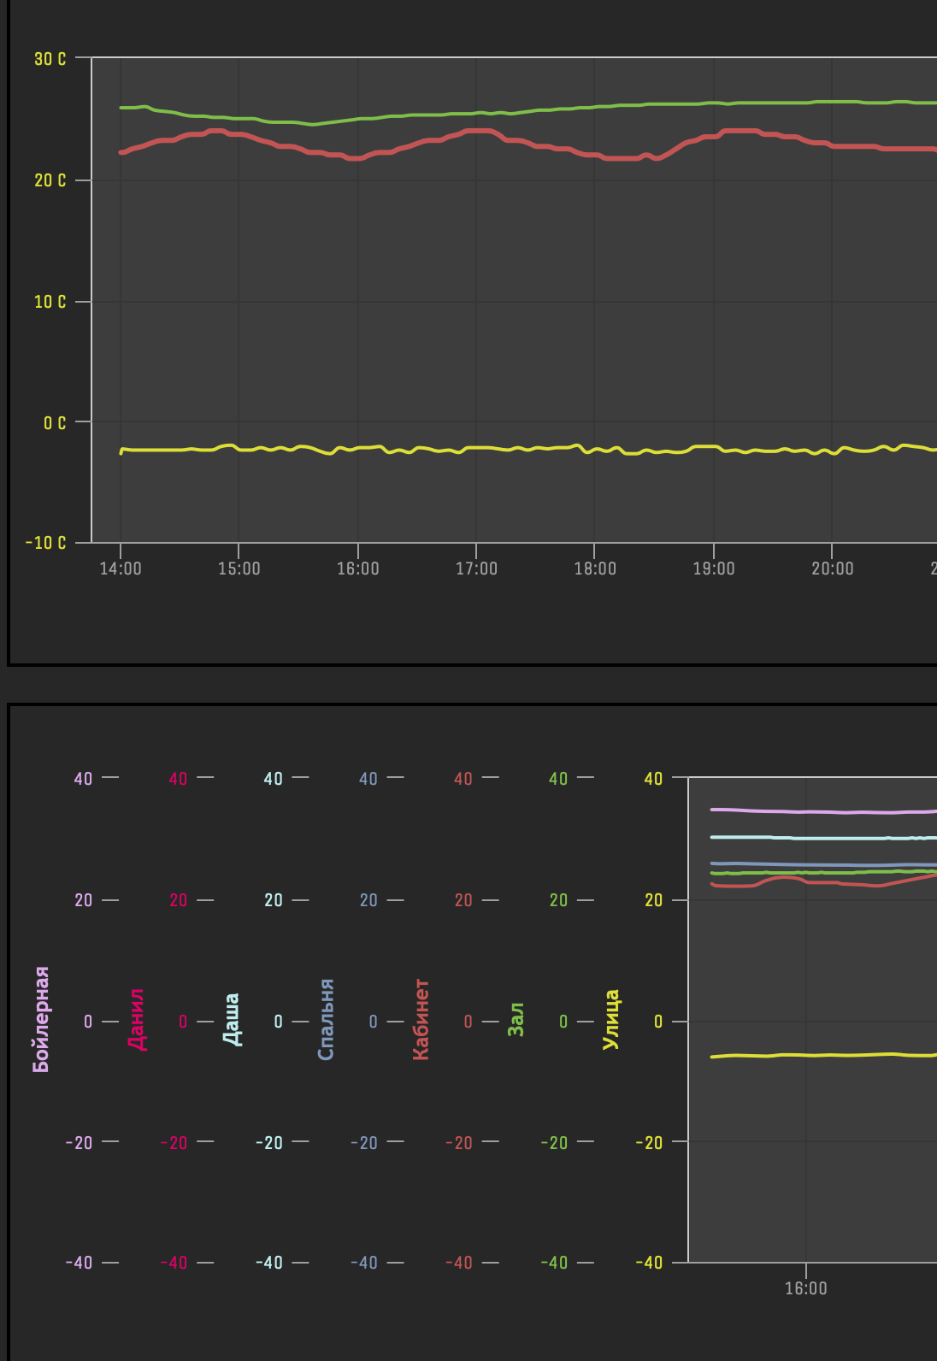This screenshot has width=937, height=1361.
Task: Click the 0 tick on the green Зал axis
Action: [x=563, y=1022]
